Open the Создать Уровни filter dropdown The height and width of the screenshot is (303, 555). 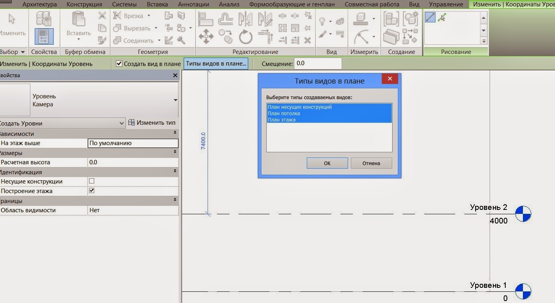pos(122,124)
